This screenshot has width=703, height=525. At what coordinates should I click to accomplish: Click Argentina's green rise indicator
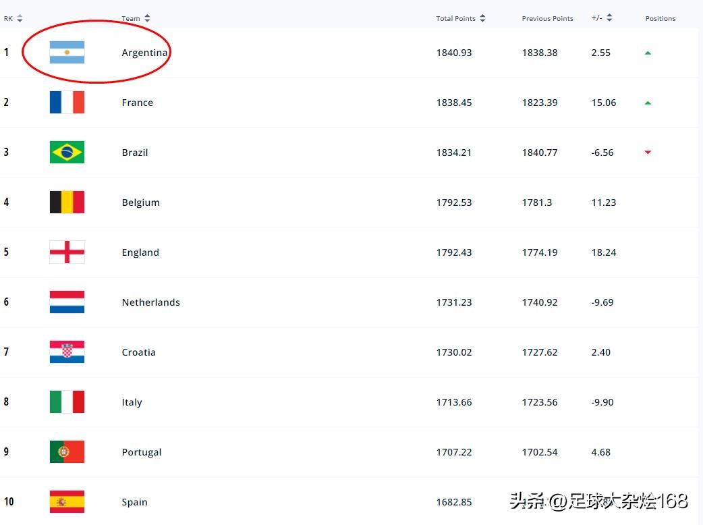tap(648, 51)
